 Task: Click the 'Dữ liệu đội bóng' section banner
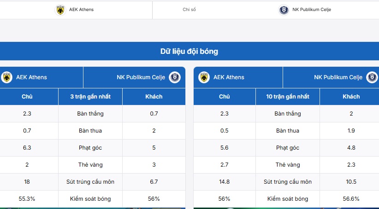coord(189,51)
